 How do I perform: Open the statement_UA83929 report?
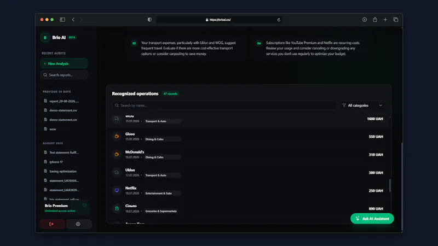coord(64,190)
